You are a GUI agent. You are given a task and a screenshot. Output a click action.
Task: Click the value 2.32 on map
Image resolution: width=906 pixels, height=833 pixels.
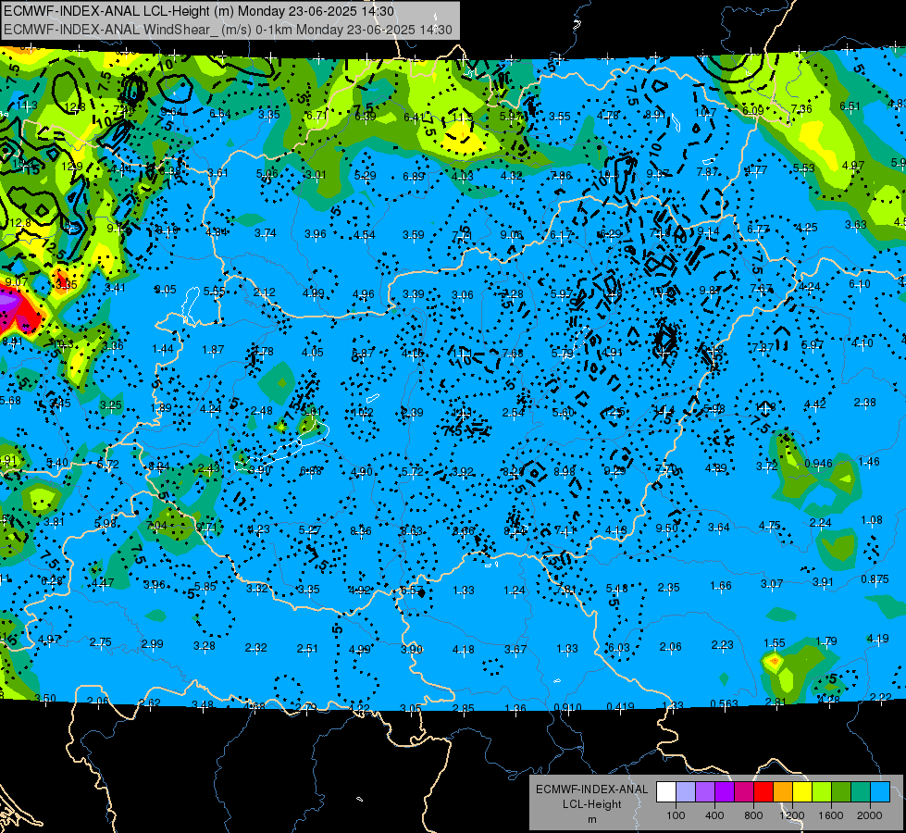tap(255, 648)
